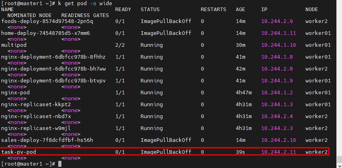Click the terminal vertical scrollbar thumb
The height and width of the screenshot is (168, 342).
[339, 159]
